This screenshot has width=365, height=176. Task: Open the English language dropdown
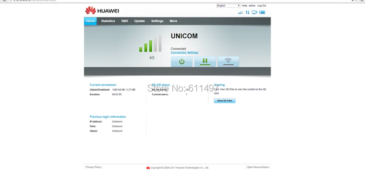coord(228,5)
